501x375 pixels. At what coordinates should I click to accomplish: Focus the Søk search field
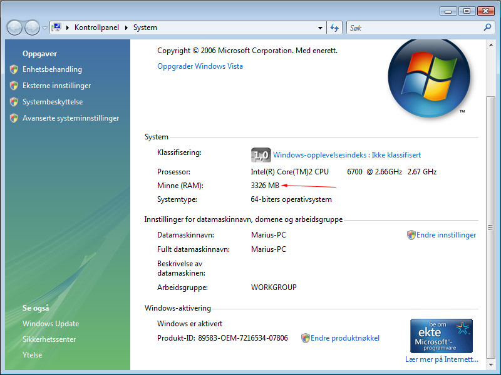click(x=415, y=27)
